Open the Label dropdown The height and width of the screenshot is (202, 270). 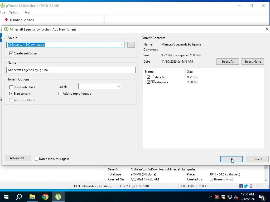[x=119, y=86]
